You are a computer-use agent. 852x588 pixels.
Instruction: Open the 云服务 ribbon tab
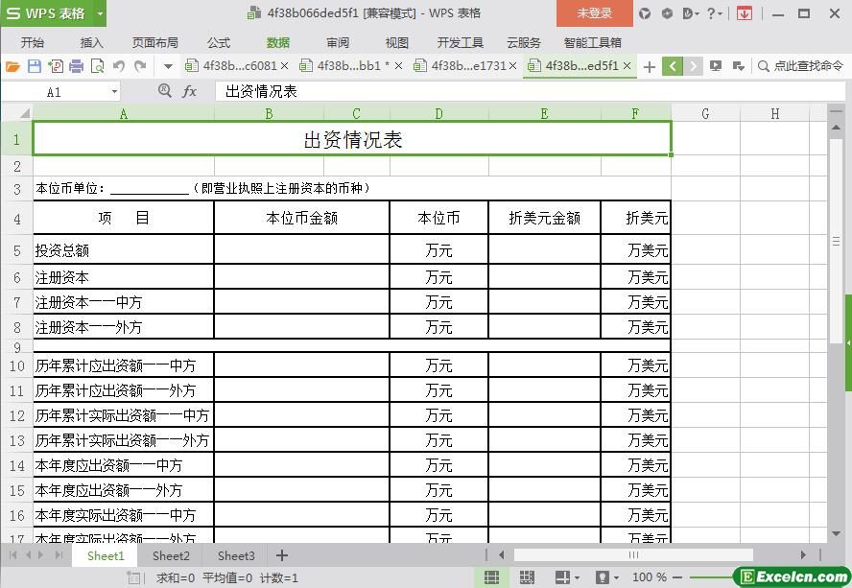click(x=524, y=42)
